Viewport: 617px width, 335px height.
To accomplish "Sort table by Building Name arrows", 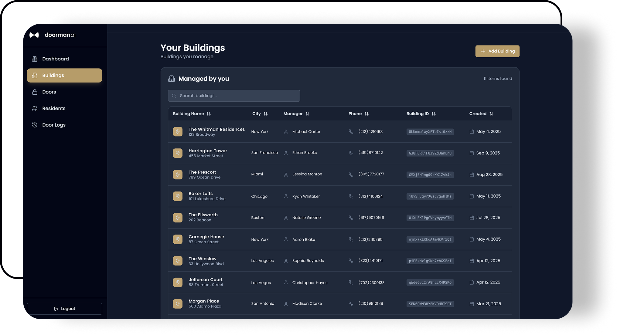I will click(209, 114).
